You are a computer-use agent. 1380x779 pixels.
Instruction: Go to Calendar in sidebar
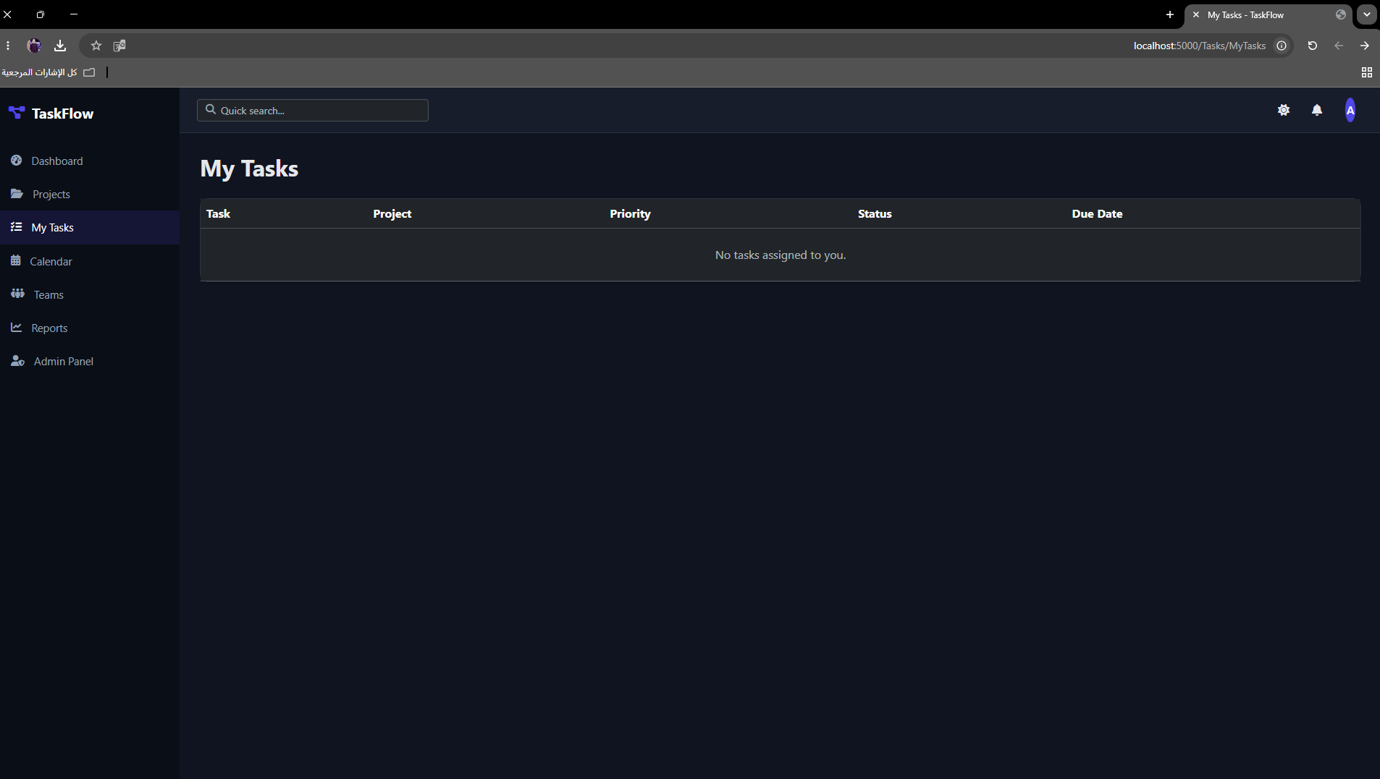click(90, 261)
